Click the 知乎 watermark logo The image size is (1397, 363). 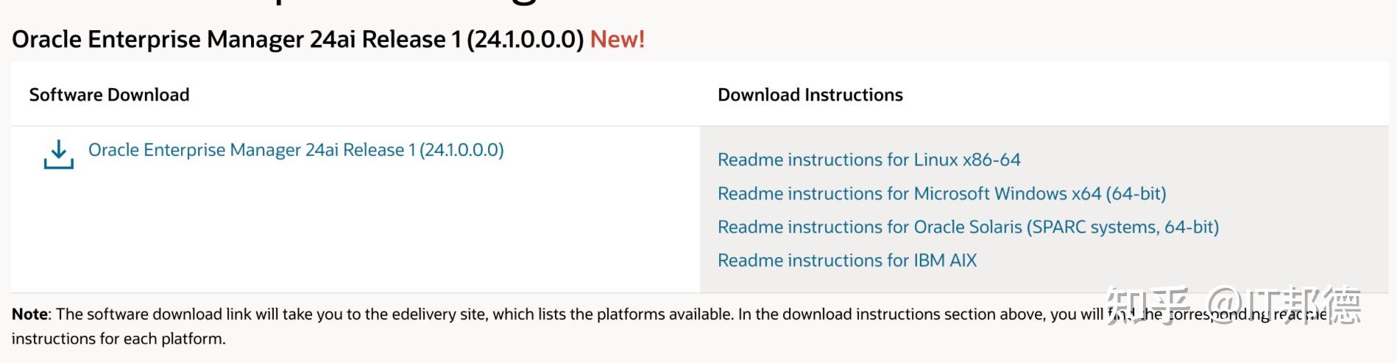pos(1147,306)
